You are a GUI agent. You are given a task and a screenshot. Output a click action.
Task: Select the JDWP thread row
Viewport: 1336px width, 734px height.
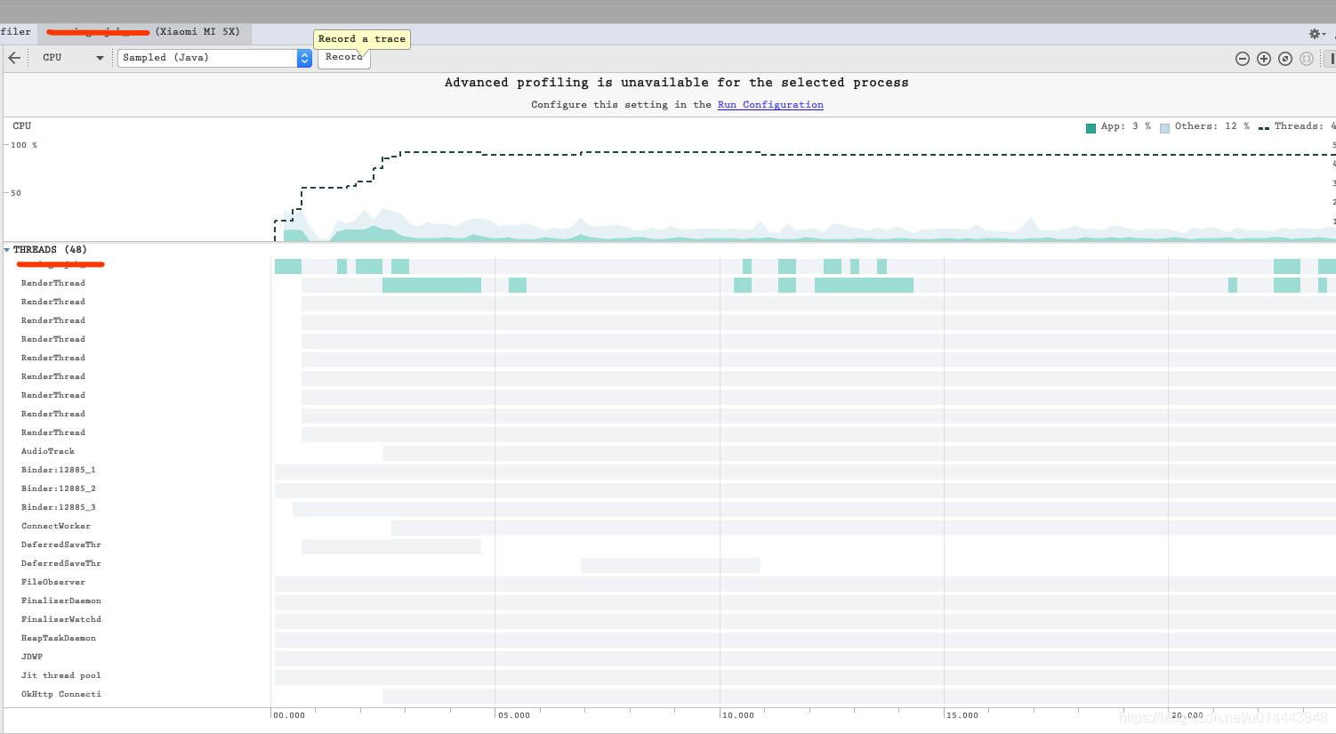click(x=670, y=657)
